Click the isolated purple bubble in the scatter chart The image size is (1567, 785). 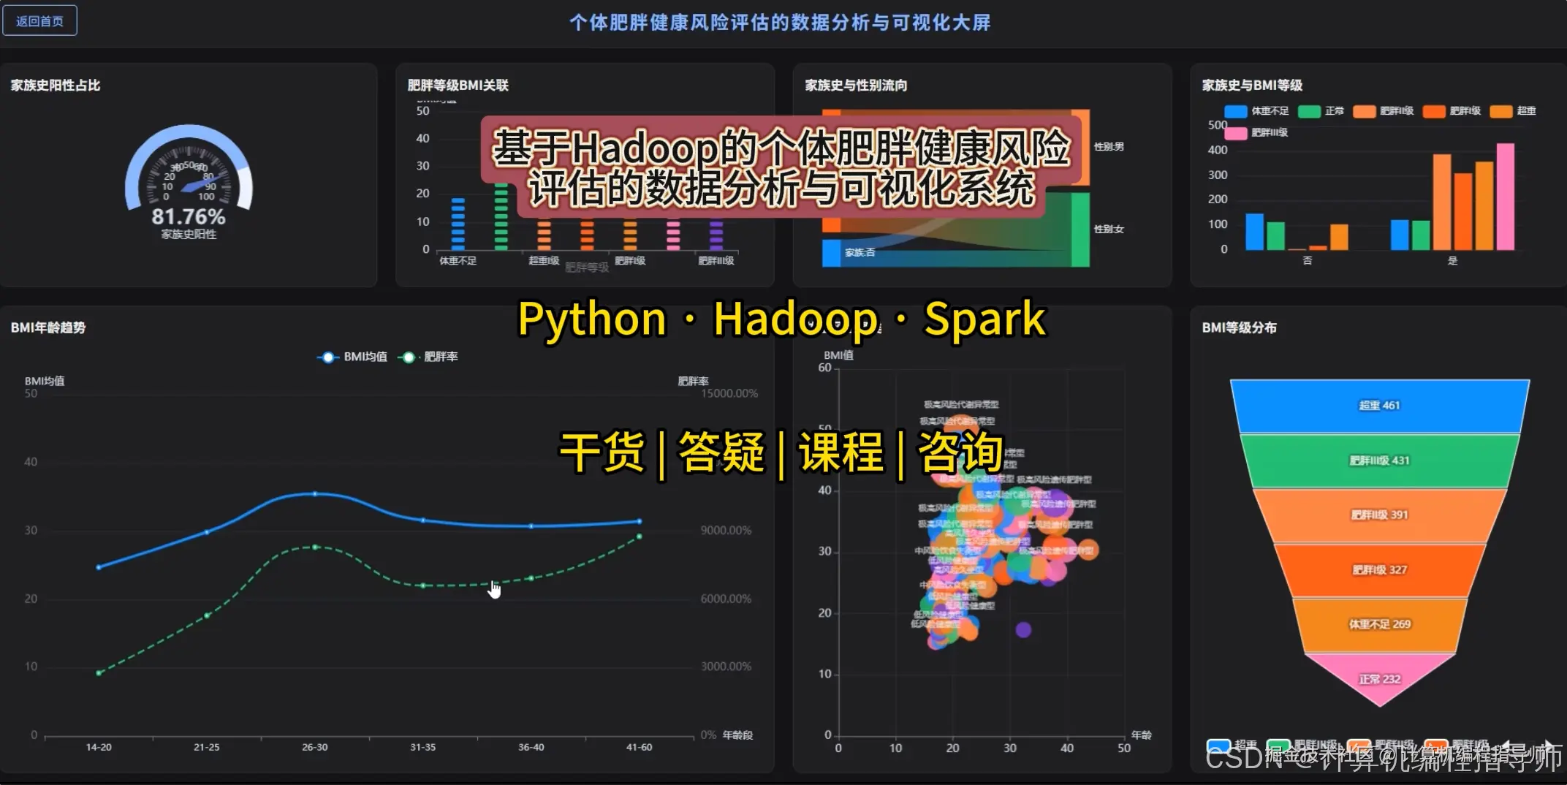coord(1023,629)
